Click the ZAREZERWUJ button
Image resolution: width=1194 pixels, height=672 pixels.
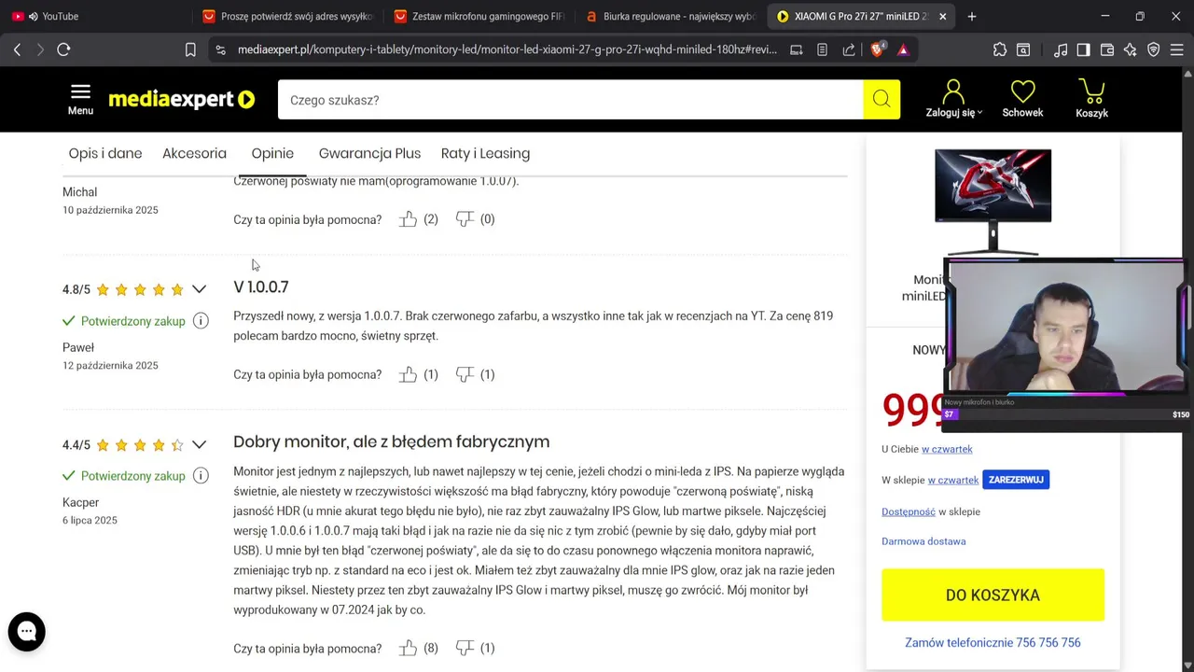point(1016,480)
